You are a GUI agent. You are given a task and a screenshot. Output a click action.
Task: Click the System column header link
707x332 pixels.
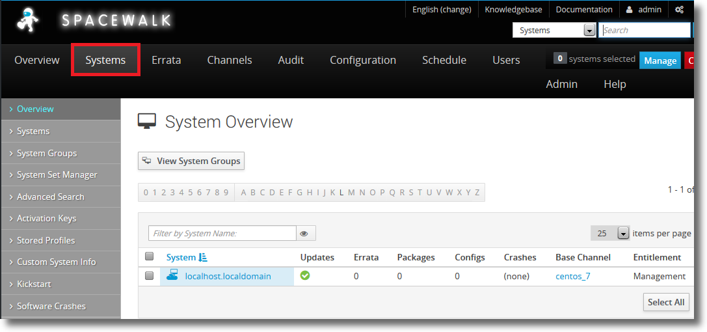[181, 258]
